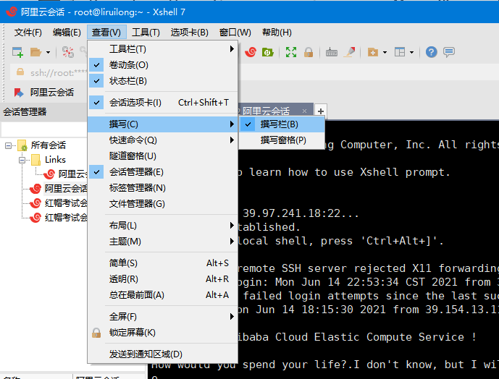Expand the 快速命令(Q) submenu
The image size is (499, 379).
point(163,140)
